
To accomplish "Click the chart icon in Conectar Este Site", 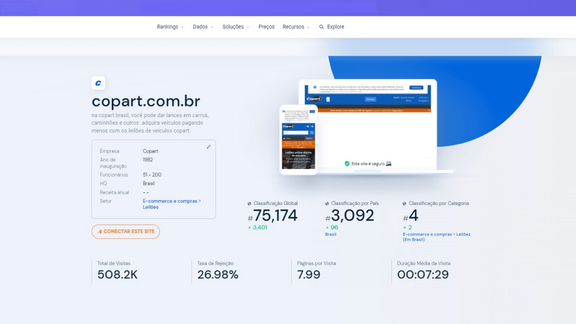I will tap(100, 232).
